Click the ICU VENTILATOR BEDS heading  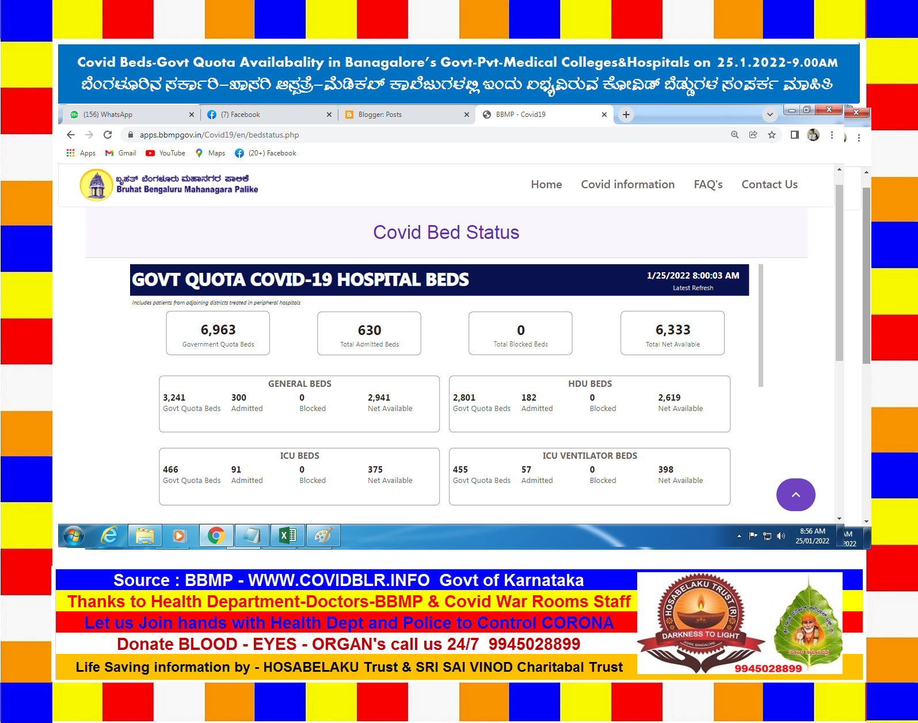[x=590, y=455]
